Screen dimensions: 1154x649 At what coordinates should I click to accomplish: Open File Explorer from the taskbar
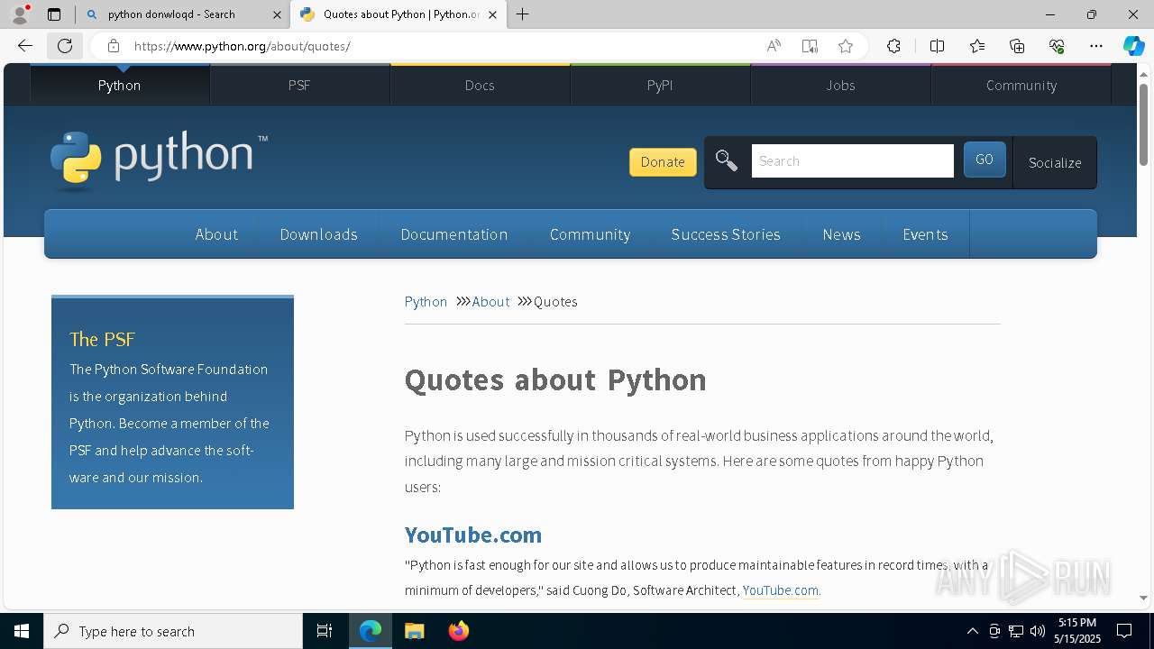(414, 631)
